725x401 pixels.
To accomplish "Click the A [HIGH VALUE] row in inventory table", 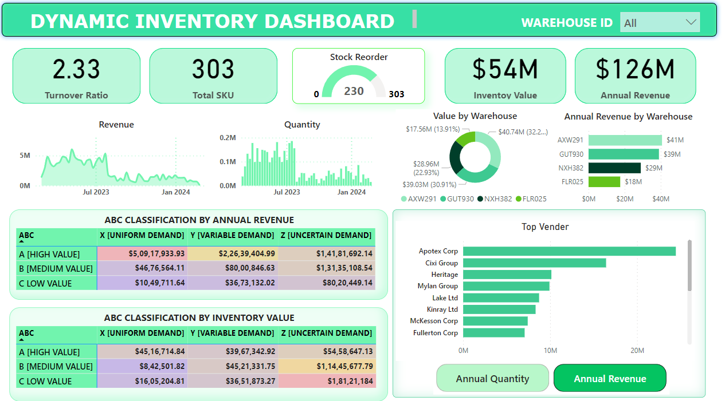I will [49, 352].
